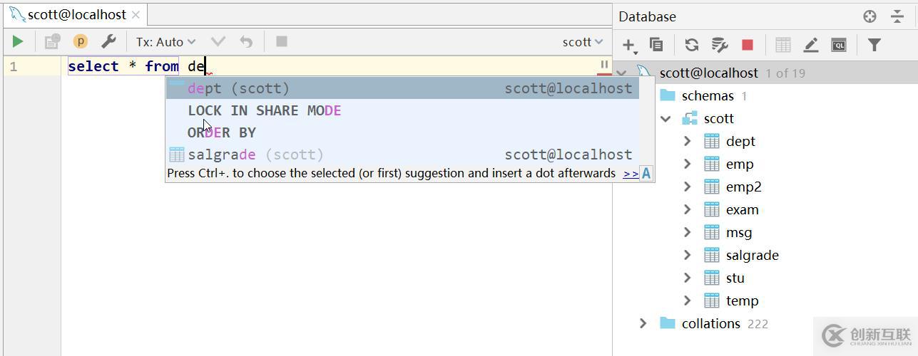Viewport: 918px width, 356px height.
Task: Select the emp table in the tree
Action: tap(740, 164)
